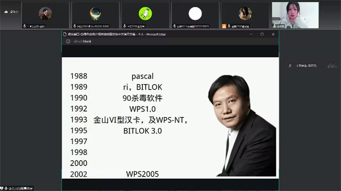Click the text 90杀毒软件 on the slide
This screenshot has width=341, height=191.
[142, 98]
